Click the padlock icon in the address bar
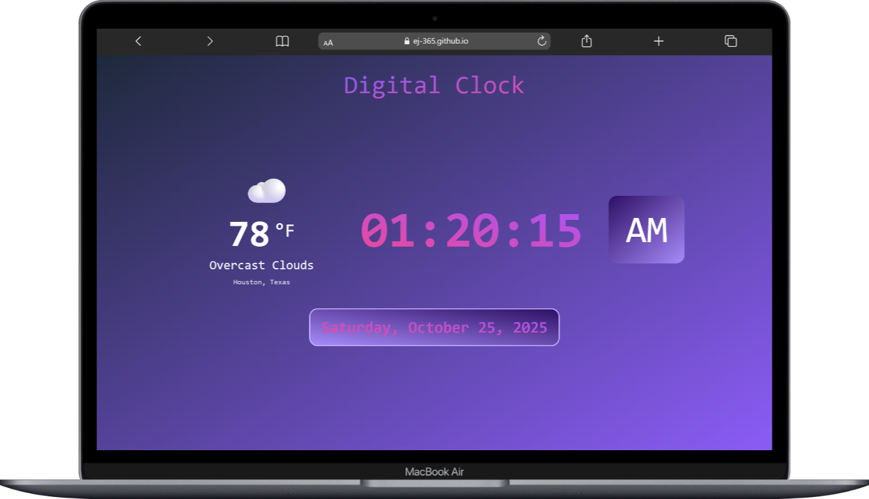 [407, 40]
